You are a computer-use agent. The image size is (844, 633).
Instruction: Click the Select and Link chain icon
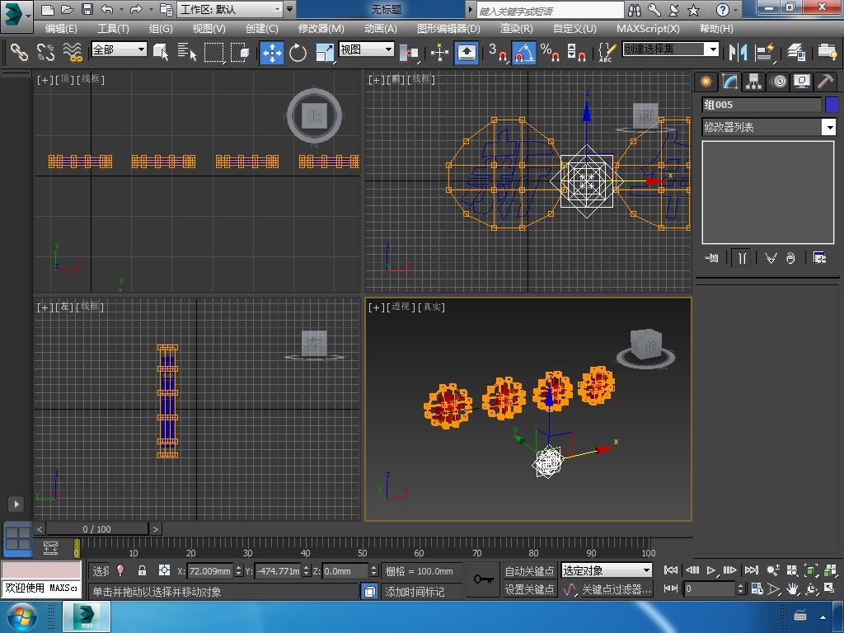(x=19, y=53)
